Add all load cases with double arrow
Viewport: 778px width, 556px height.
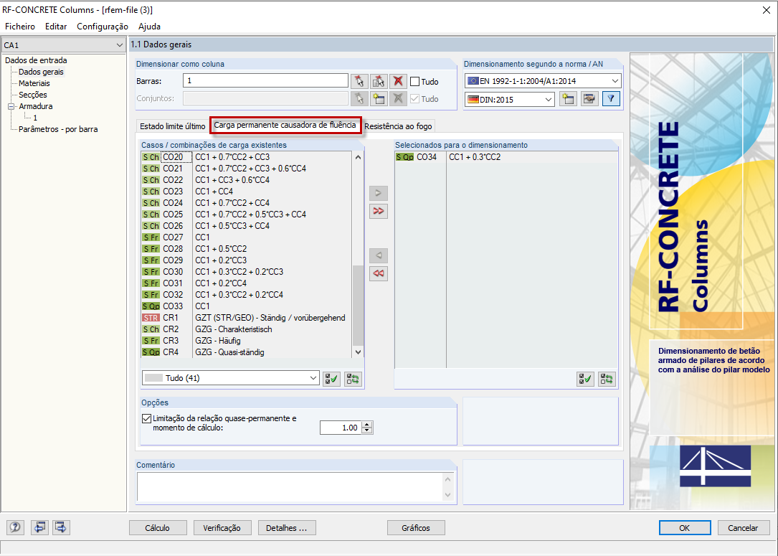click(x=379, y=211)
